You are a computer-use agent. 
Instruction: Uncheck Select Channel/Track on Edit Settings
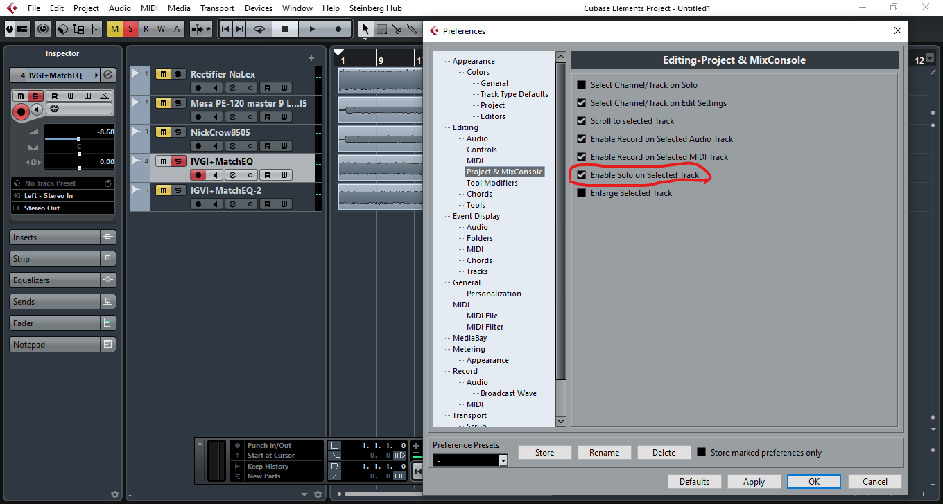(582, 103)
